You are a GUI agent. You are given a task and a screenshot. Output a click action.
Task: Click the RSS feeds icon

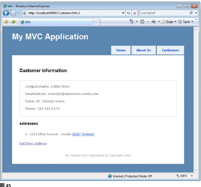click(x=142, y=22)
